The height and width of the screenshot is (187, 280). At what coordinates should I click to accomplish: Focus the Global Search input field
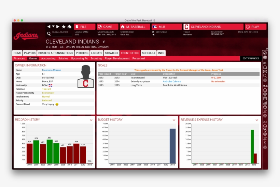[x=62, y=34]
